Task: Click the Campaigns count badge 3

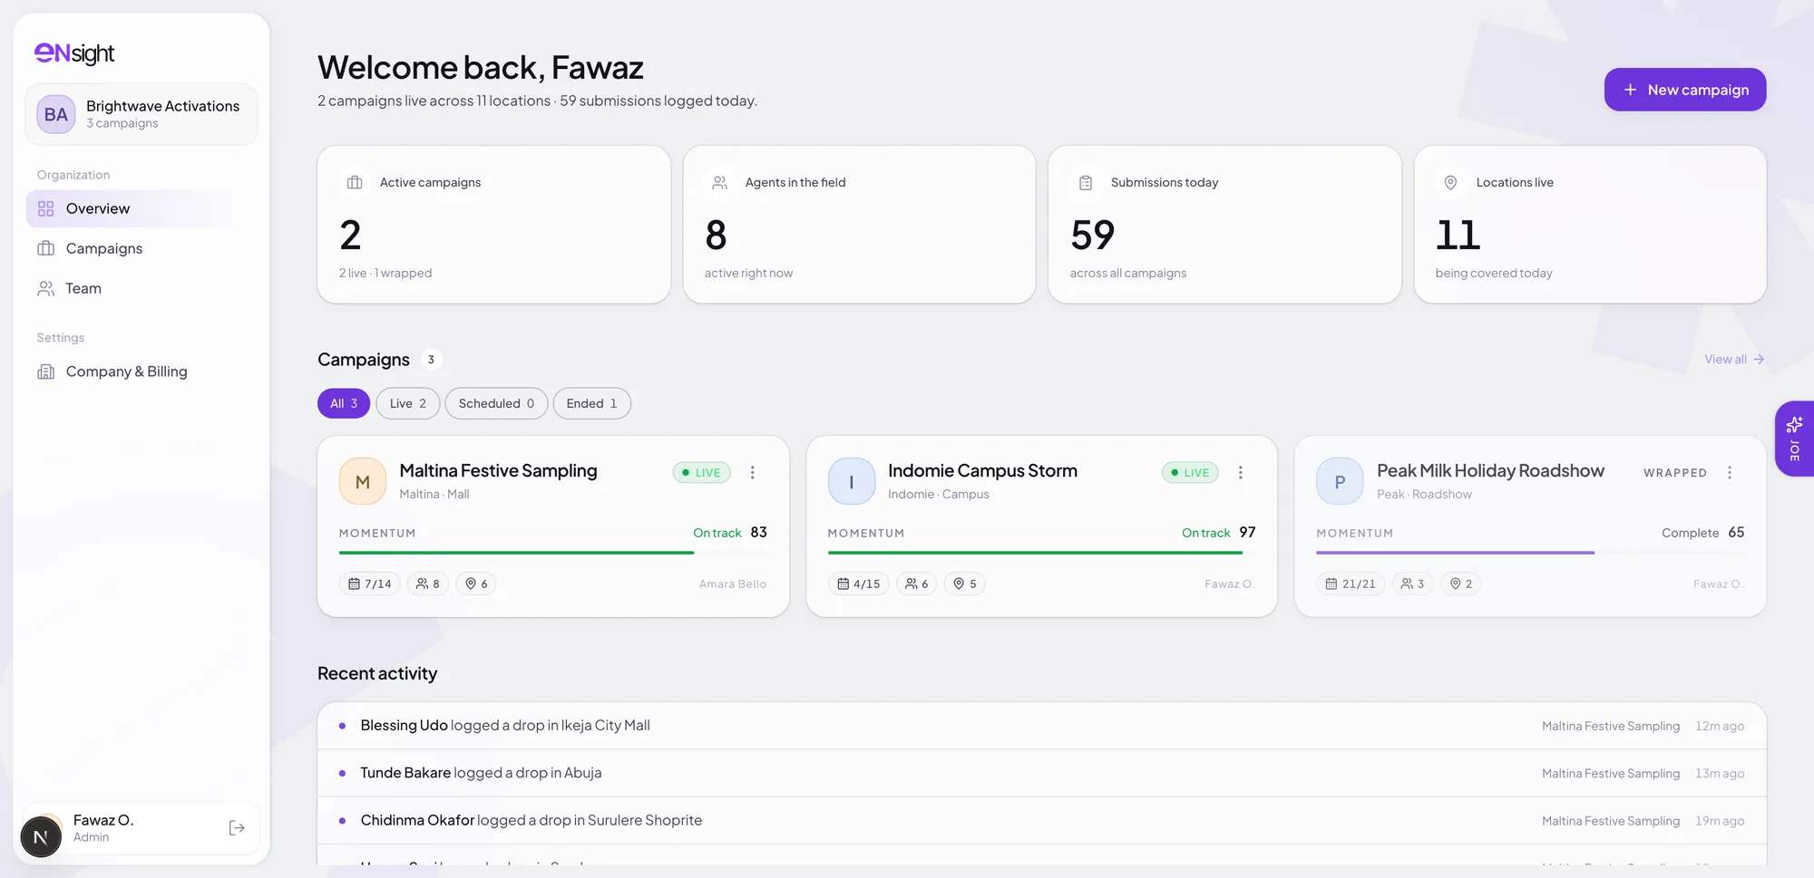Action: [x=431, y=360]
